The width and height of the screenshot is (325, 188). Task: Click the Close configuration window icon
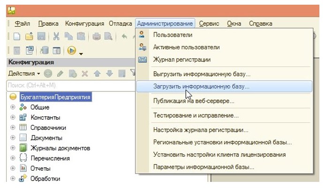coord(30,50)
